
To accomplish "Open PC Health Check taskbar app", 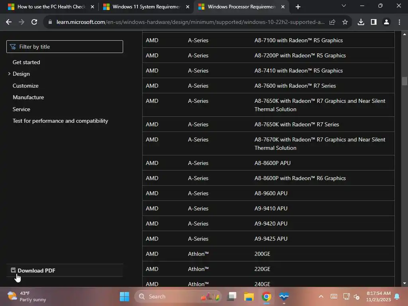I will click(284, 296).
